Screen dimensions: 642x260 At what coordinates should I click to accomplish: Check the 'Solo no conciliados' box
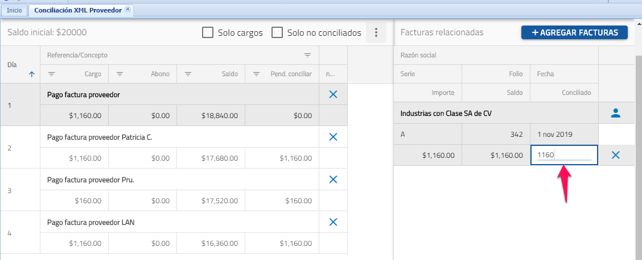pyautogui.click(x=277, y=33)
